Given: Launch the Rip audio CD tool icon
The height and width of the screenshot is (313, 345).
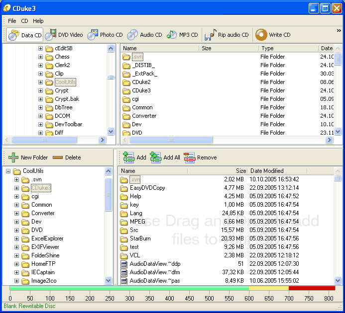Looking at the screenshot, I should (211, 35).
